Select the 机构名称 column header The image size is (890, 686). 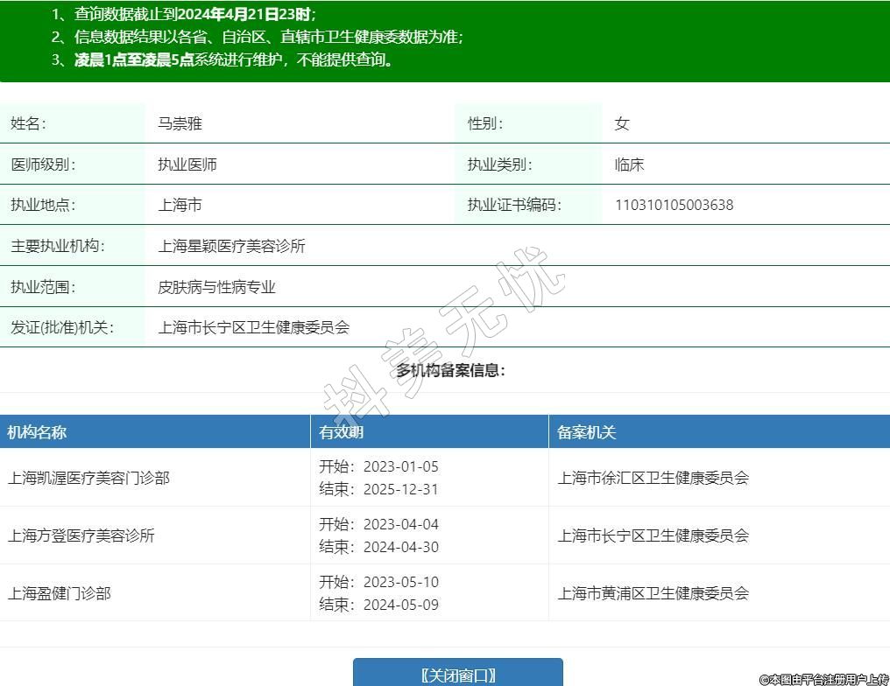point(37,432)
